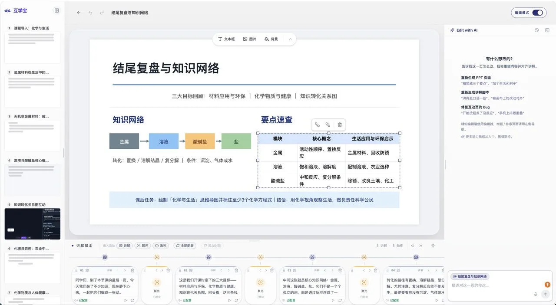Click the 课后任务 banner text
This screenshot has width=556, height=305.
point(254,200)
